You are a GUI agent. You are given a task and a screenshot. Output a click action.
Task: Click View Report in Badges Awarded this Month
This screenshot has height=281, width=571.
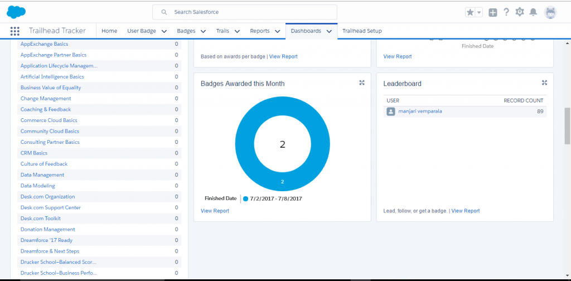click(215, 211)
